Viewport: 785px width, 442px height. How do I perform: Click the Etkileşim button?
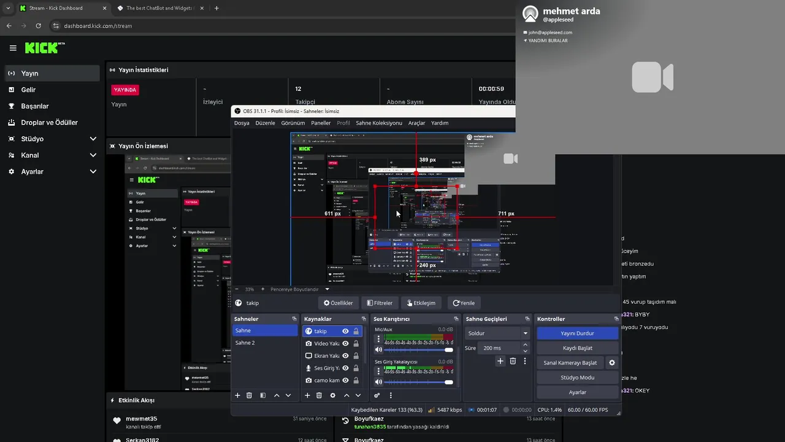[x=421, y=303]
